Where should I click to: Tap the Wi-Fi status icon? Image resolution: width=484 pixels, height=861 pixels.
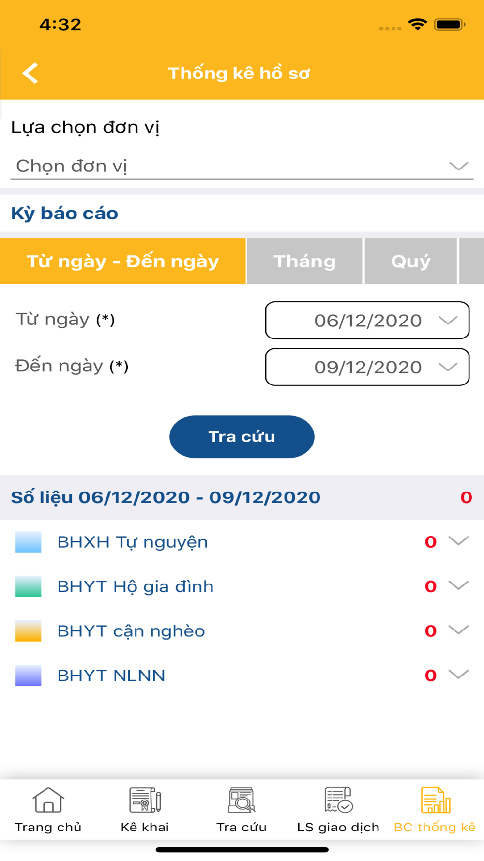click(417, 24)
